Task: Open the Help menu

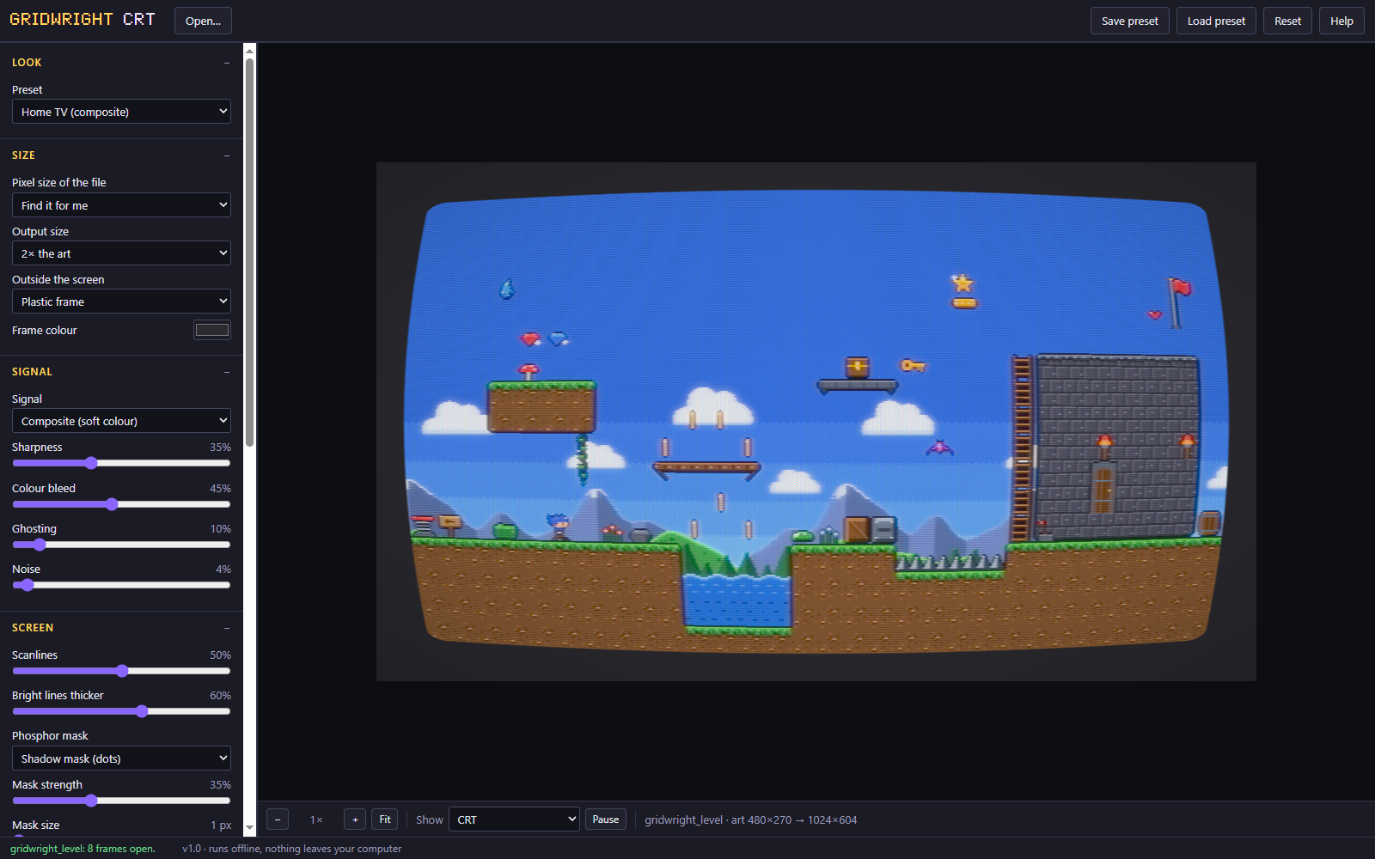Action: point(1341,21)
